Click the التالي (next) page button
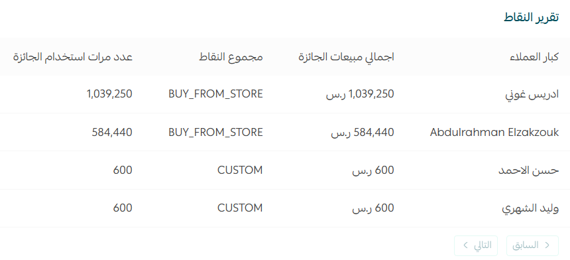Image resolution: width=570 pixels, height=260 pixels. (x=475, y=245)
